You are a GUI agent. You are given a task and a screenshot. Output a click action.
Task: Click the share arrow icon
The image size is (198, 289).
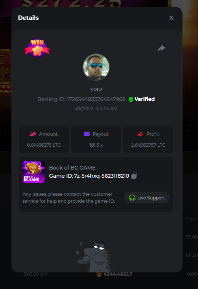click(161, 48)
